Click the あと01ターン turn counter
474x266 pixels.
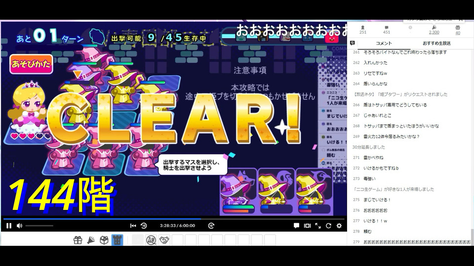50,36
